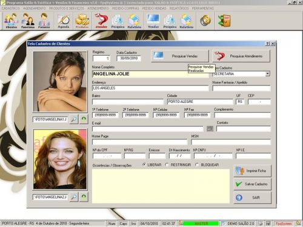
Task: Click the CEP input field
Action: pyautogui.click(x=259, y=102)
